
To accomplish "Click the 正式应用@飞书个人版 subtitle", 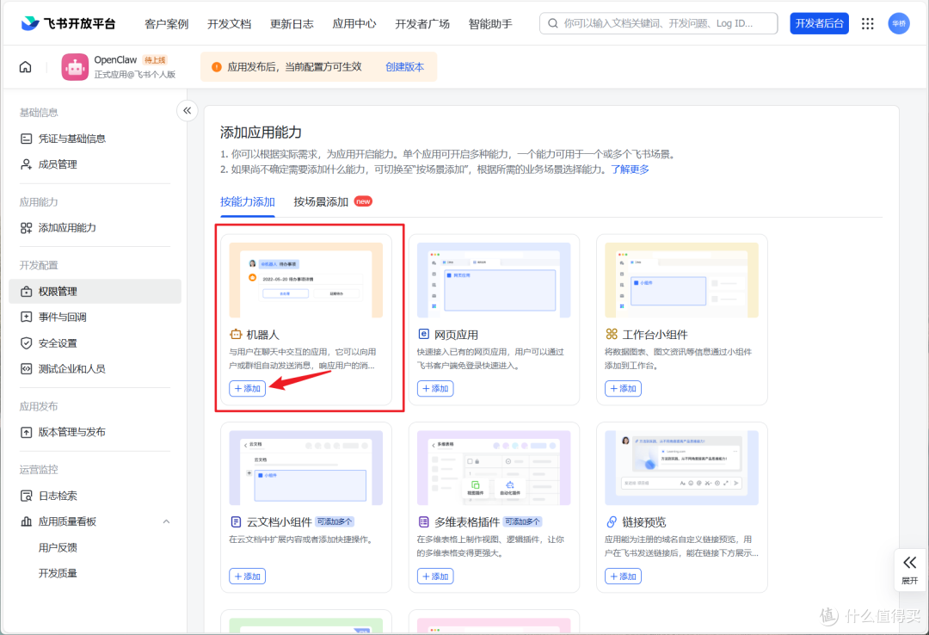I will pos(135,75).
